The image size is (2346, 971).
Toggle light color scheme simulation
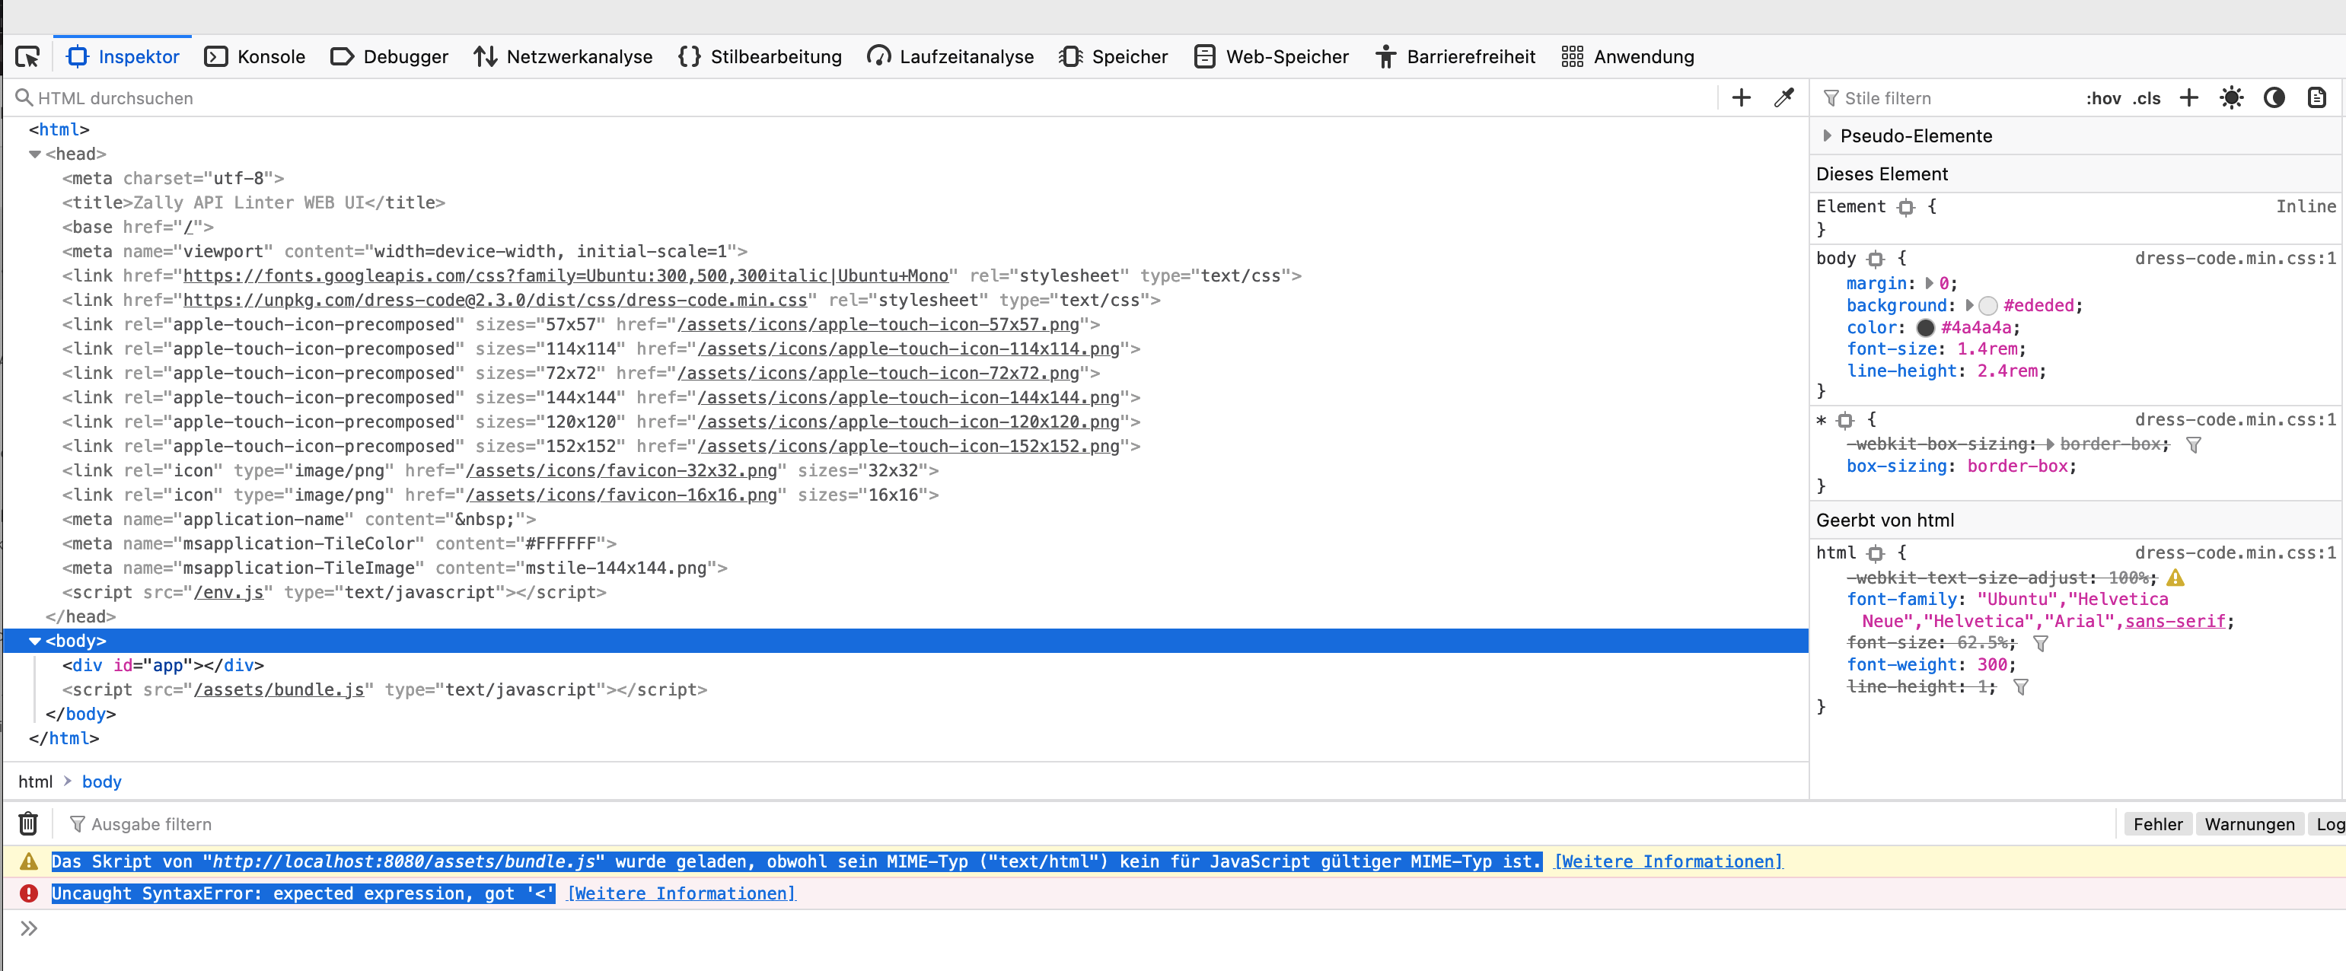pyautogui.click(x=2232, y=97)
